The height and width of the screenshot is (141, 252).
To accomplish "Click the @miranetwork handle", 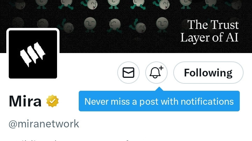I will point(44,124).
